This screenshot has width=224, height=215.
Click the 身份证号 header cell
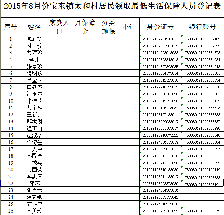[160, 27]
